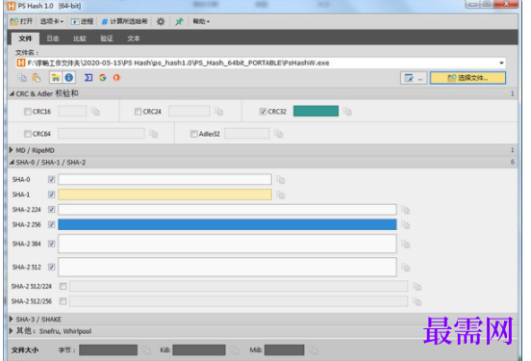Viewport: 531px width, 361px height.
Task: Copy the Adler32 value icon
Action: coord(279,134)
